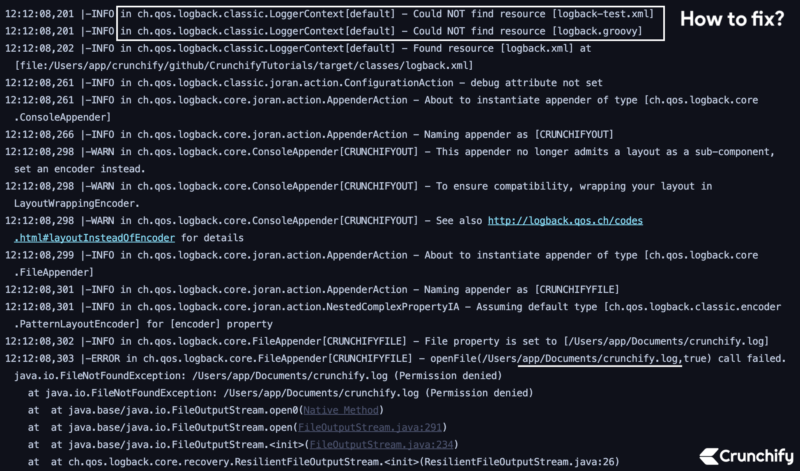This screenshot has height=471, width=800.
Task: Click the 'How to fix?' text
Action: [732, 19]
